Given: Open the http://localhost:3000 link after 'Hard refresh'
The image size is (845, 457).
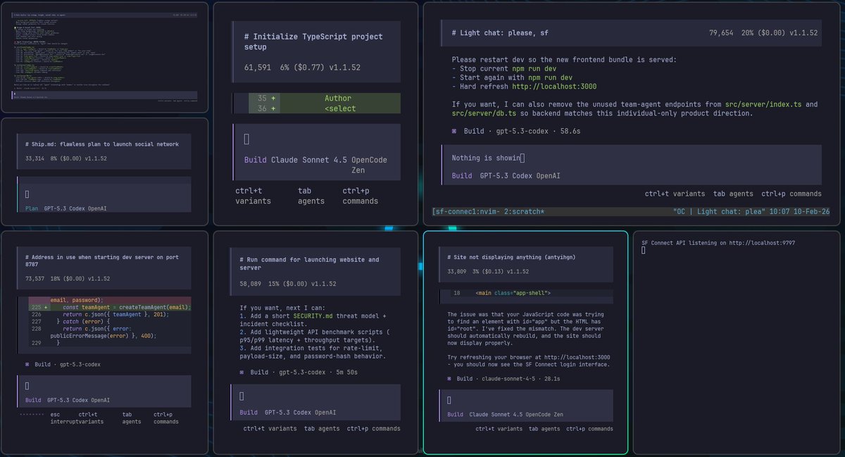Looking at the screenshot, I should pos(555,87).
